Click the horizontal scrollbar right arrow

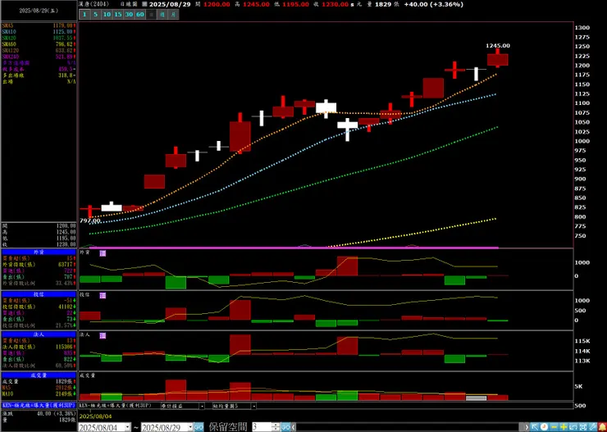coord(526,427)
